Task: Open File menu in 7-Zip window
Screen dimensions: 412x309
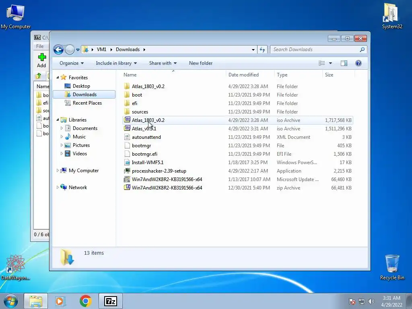Action: tap(40, 46)
